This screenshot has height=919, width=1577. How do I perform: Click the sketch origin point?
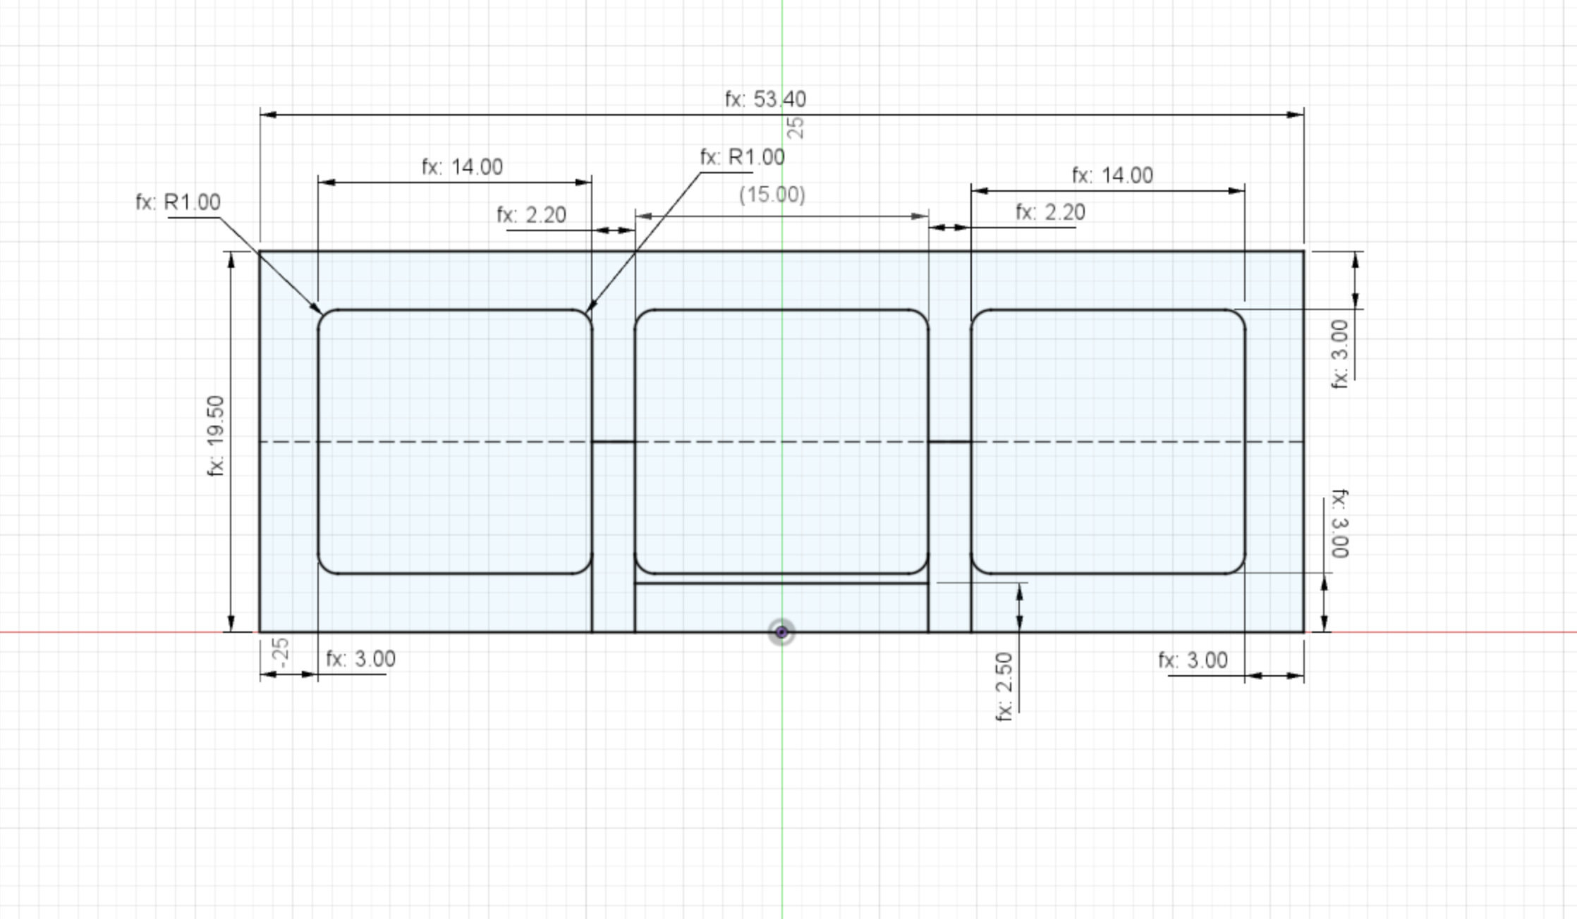pos(781,632)
